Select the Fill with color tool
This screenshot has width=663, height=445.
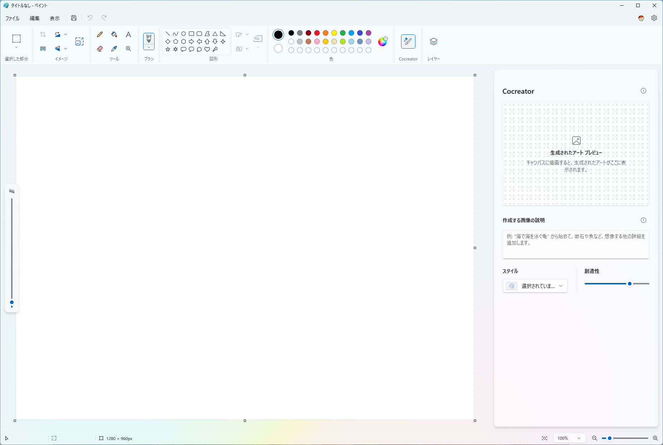(114, 34)
